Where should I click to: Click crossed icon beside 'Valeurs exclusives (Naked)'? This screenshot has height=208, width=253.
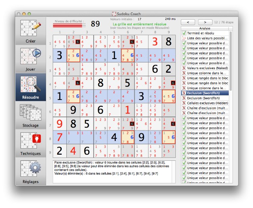(x=184, y=68)
